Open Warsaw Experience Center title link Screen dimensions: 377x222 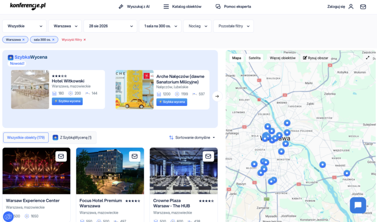point(33,201)
